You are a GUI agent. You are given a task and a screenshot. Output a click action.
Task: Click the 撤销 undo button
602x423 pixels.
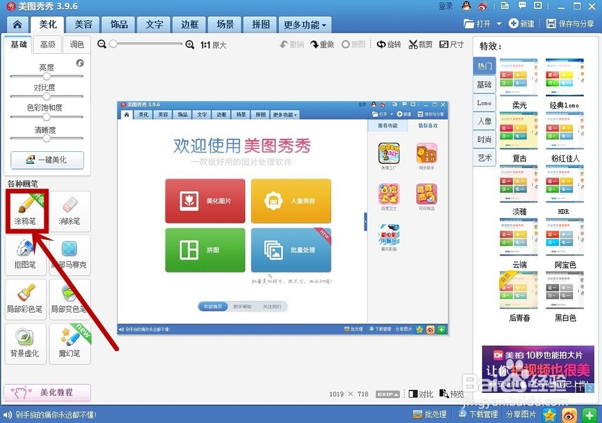[x=292, y=45]
